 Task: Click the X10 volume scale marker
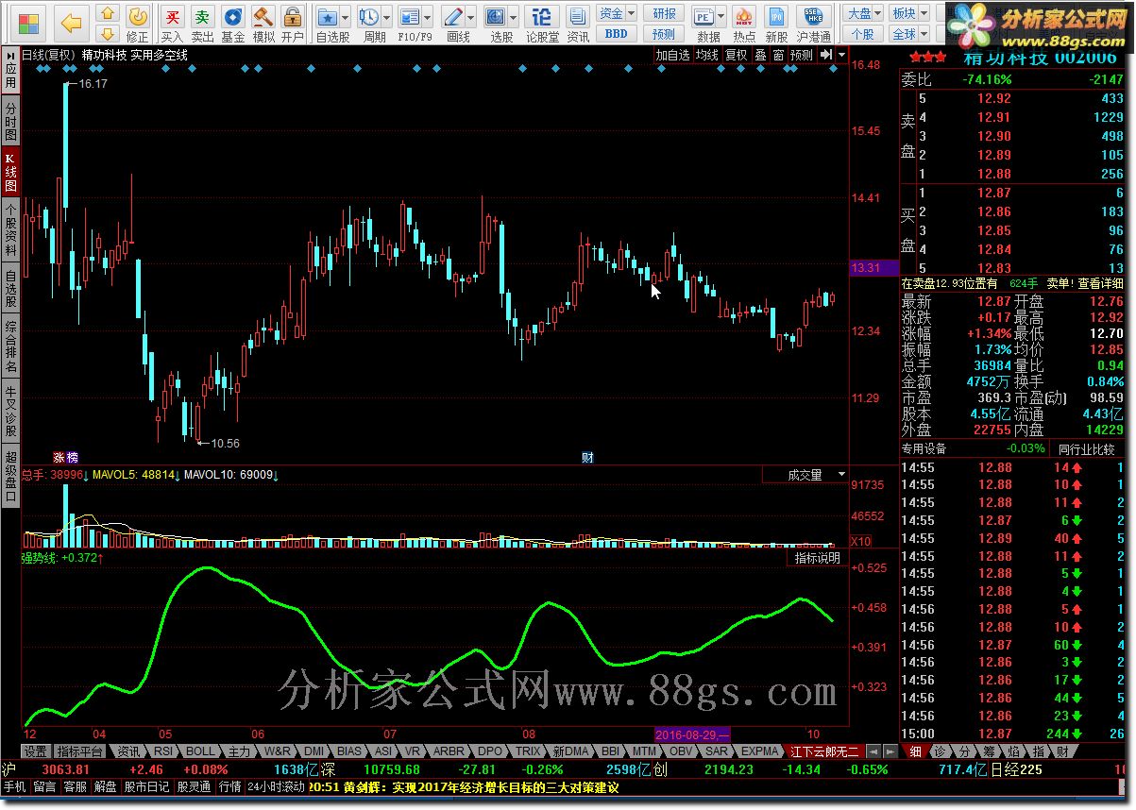861,542
